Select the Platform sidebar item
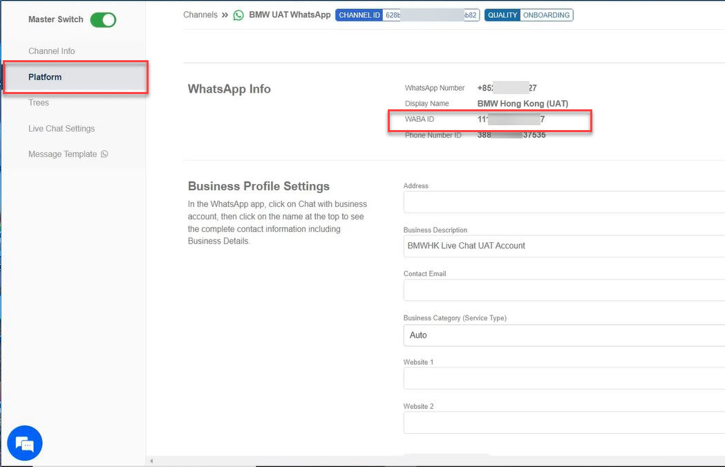Screen dimensions: 725x467 click(x=75, y=77)
